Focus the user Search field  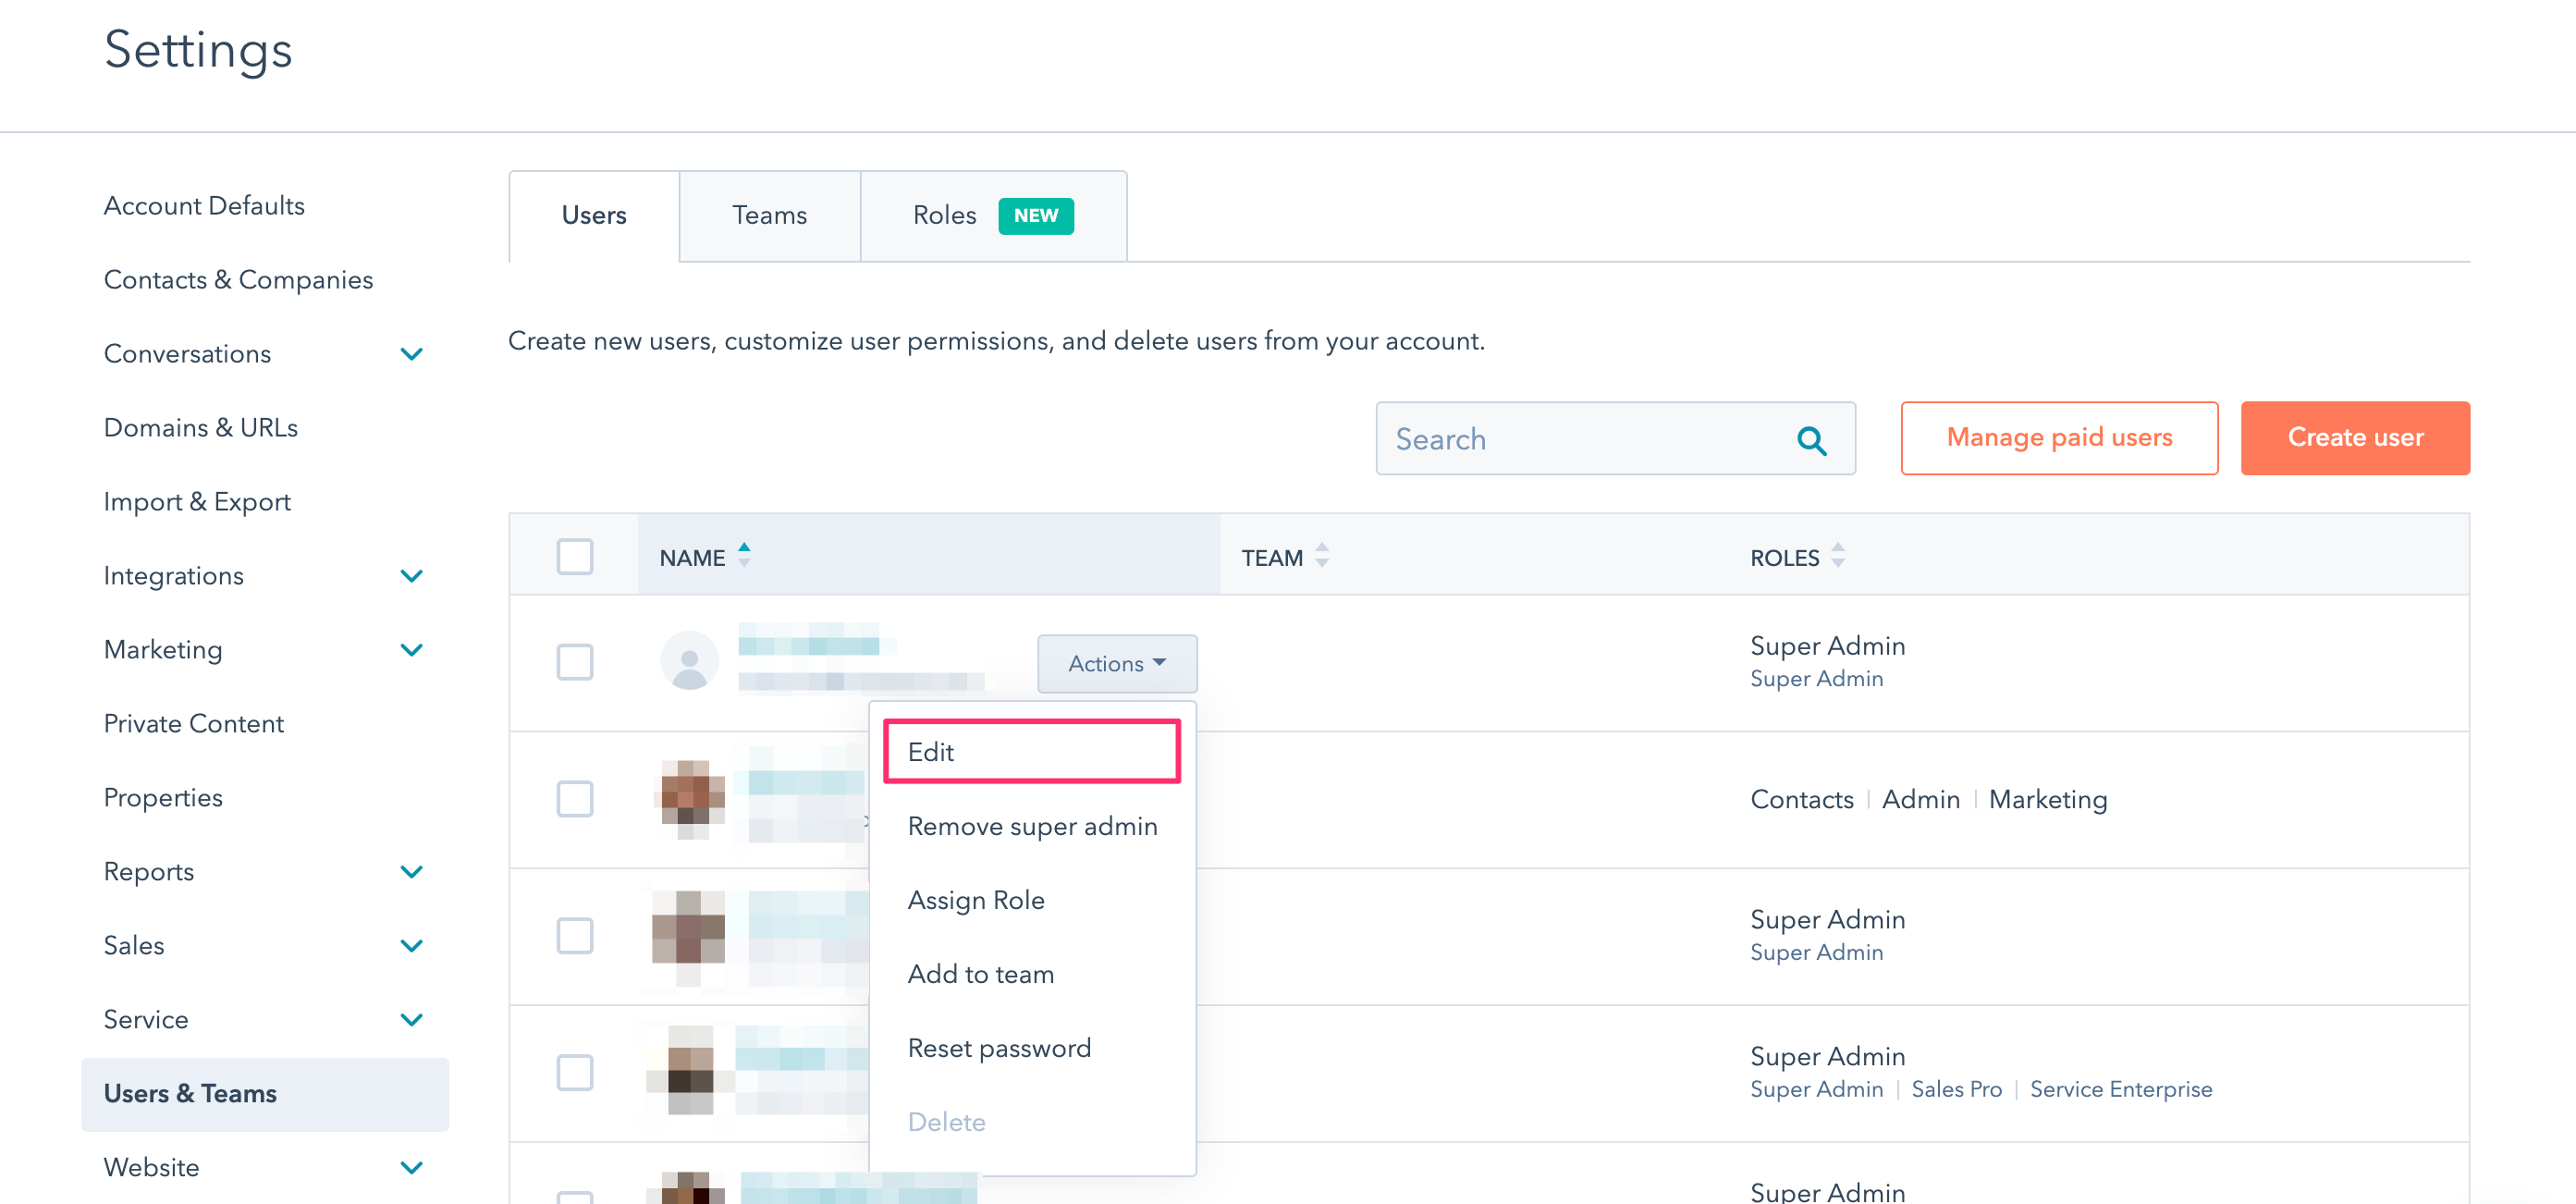coord(1615,439)
